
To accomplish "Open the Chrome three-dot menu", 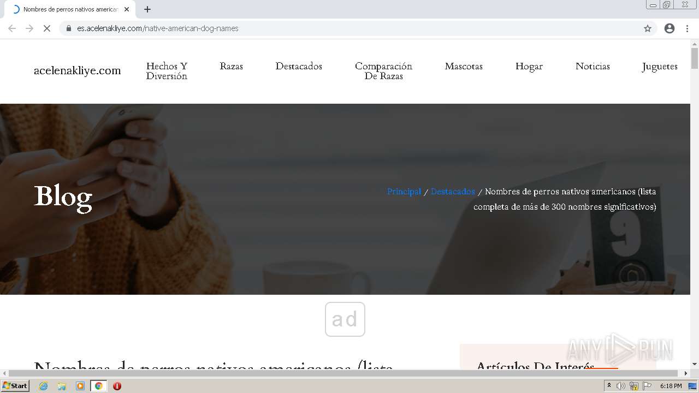I will tap(687, 28).
